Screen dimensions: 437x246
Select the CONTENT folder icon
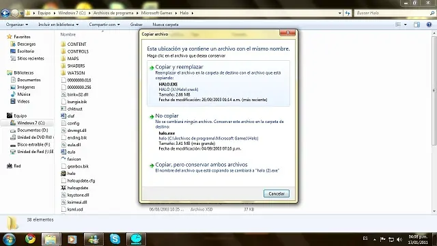[64, 44]
